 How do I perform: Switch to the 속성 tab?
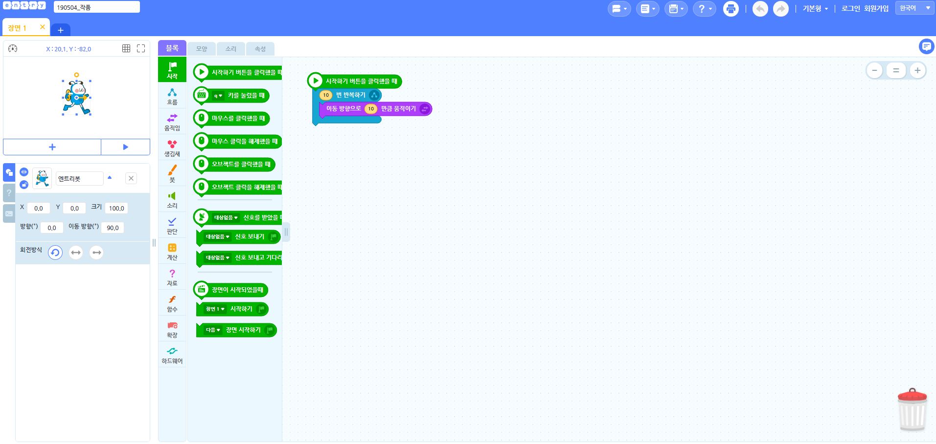click(x=260, y=49)
